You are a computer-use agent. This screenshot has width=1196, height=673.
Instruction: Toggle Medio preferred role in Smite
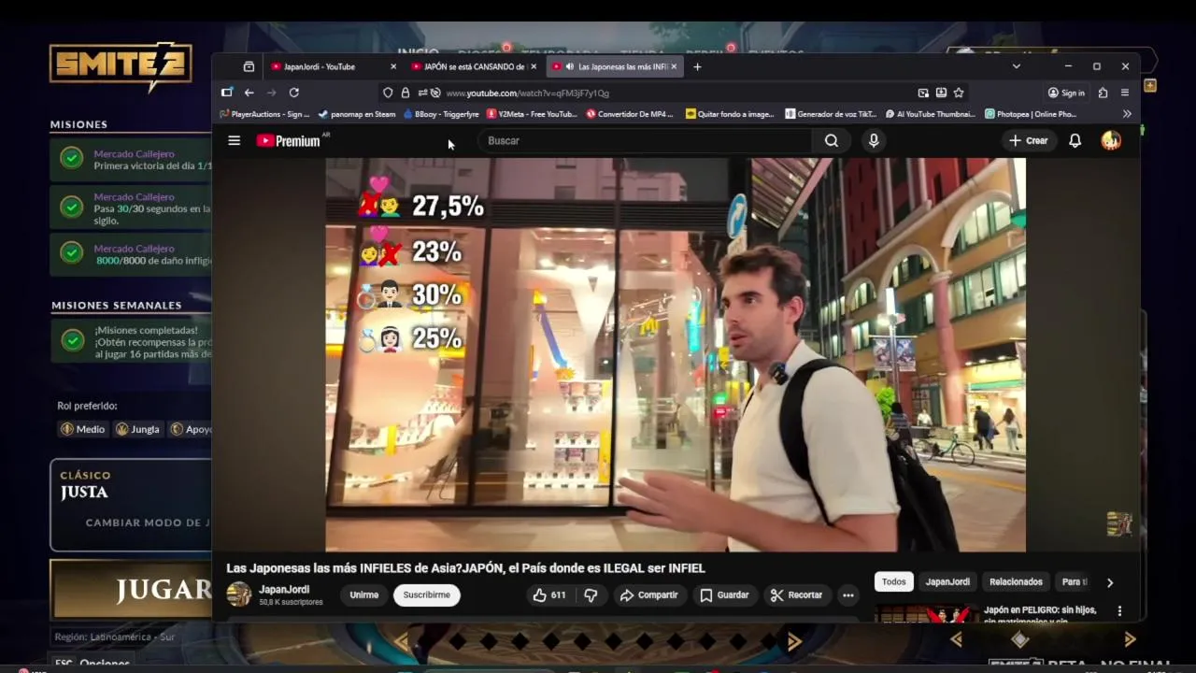point(83,429)
